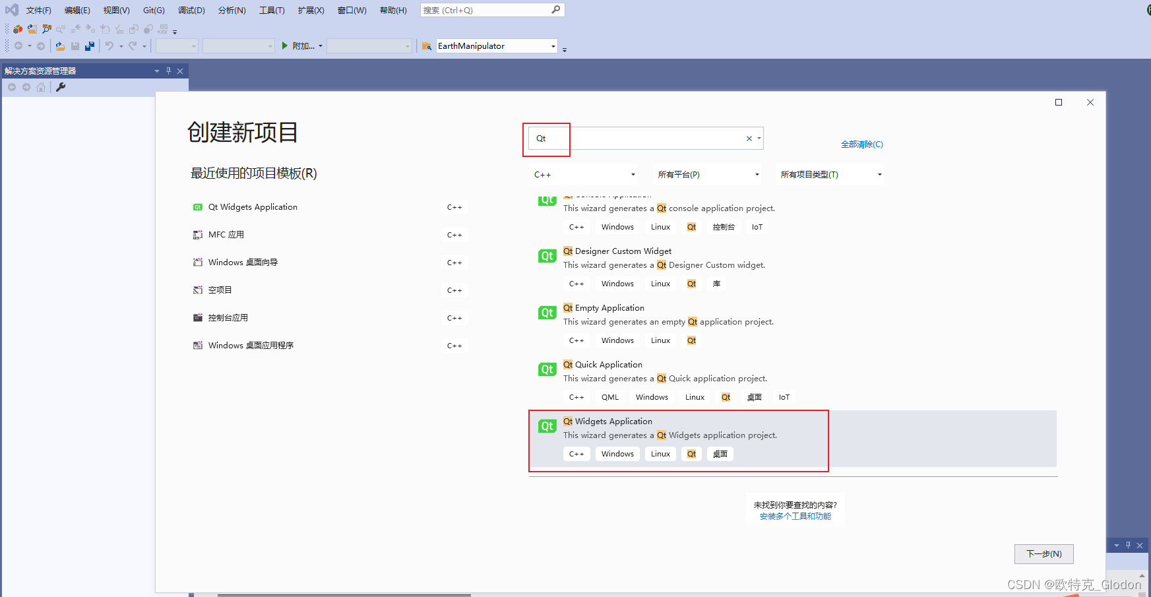The width and height of the screenshot is (1151, 597).
Task: Click the single-disk save icon
Action: pyautogui.click(x=75, y=46)
